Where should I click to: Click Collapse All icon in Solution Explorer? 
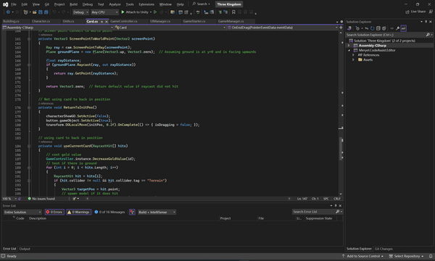click(x=378, y=28)
